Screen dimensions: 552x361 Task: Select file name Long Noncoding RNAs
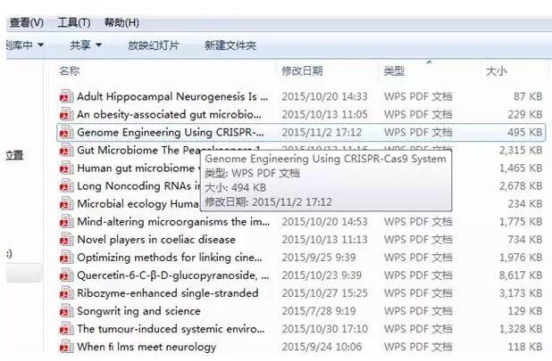tap(138, 185)
